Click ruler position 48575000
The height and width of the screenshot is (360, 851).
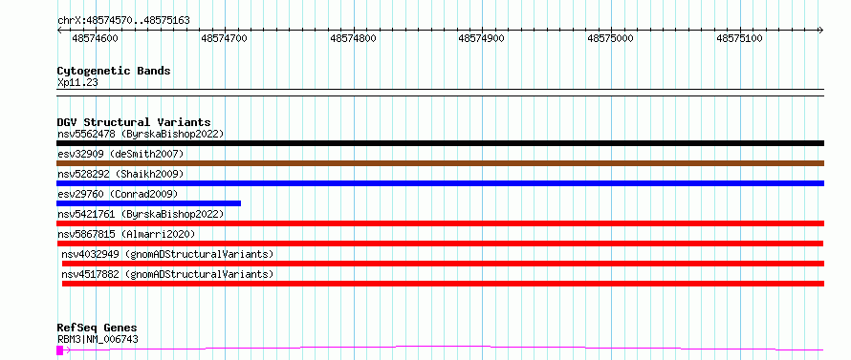[611, 38]
